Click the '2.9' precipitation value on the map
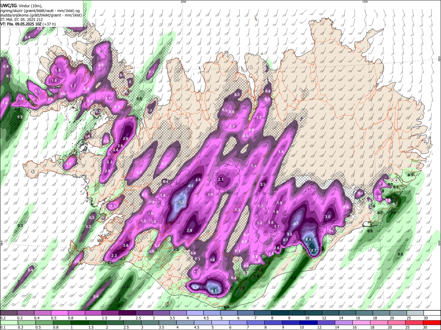Image resolution: width=441 pixels, height=330 pixels. [263, 185]
